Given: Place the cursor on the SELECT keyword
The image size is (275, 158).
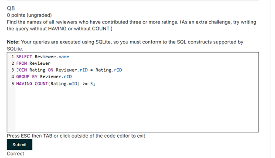Looking at the screenshot, I should [24, 57].
